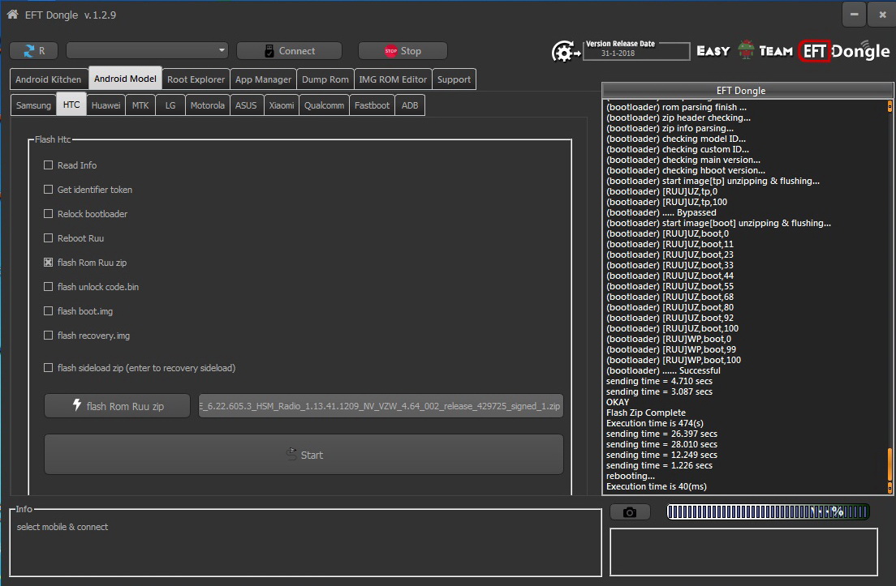Click the 'OKAY' log line

pos(618,402)
